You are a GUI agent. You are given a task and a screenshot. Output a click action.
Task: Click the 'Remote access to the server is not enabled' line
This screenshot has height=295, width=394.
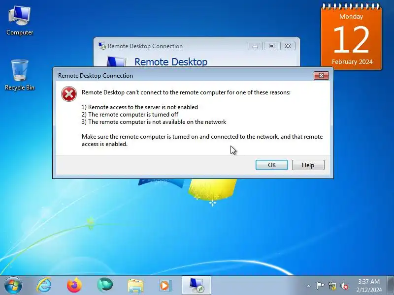(140, 107)
